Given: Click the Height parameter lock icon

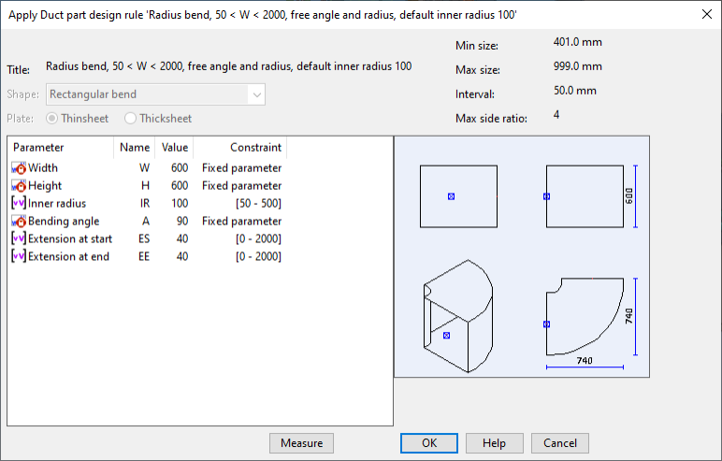Looking at the screenshot, I should coord(19,186).
